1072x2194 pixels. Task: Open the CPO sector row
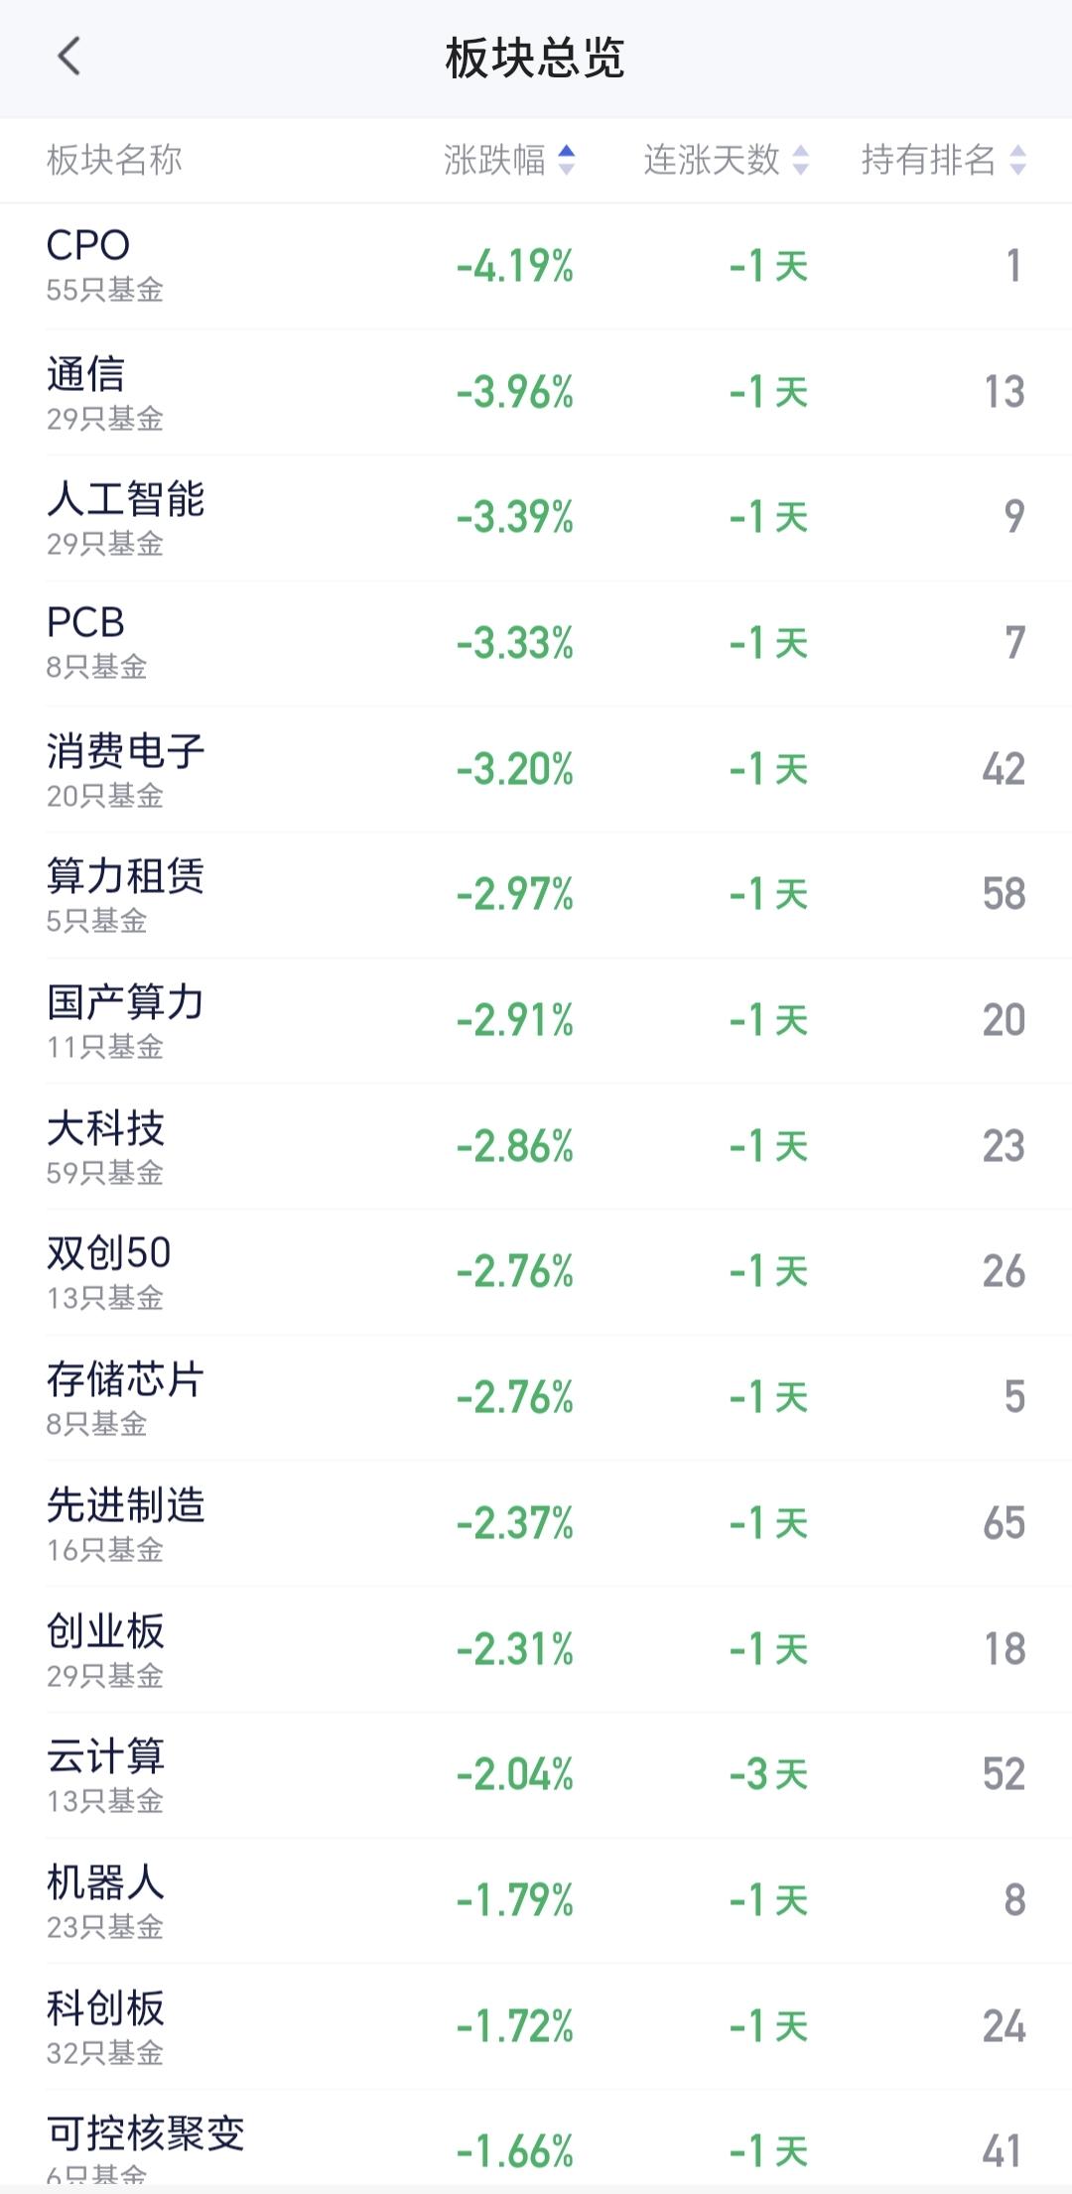tap(536, 266)
